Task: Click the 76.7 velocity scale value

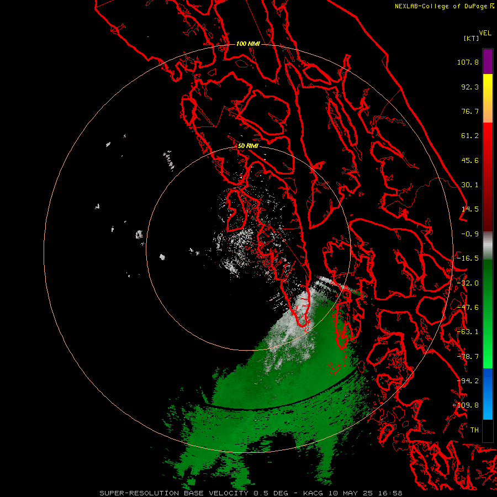Action: [470, 111]
